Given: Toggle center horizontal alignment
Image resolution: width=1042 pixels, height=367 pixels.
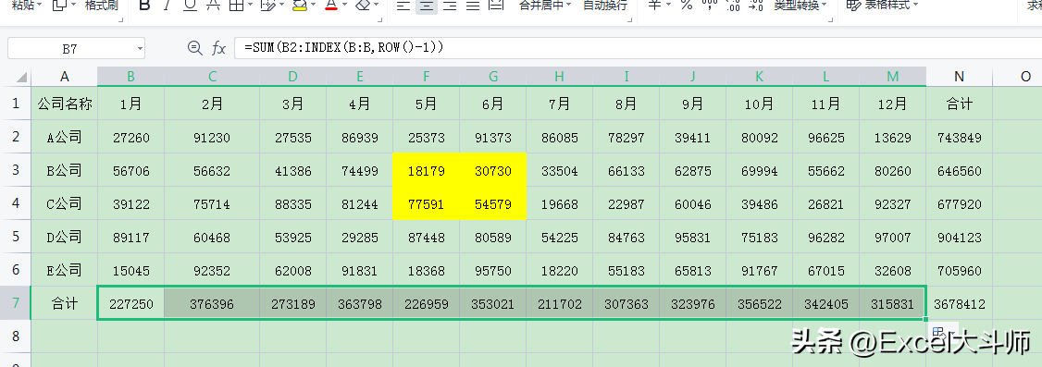Looking at the screenshot, I should [426, 6].
